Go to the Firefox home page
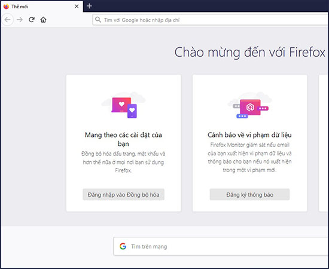 click(x=44, y=20)
